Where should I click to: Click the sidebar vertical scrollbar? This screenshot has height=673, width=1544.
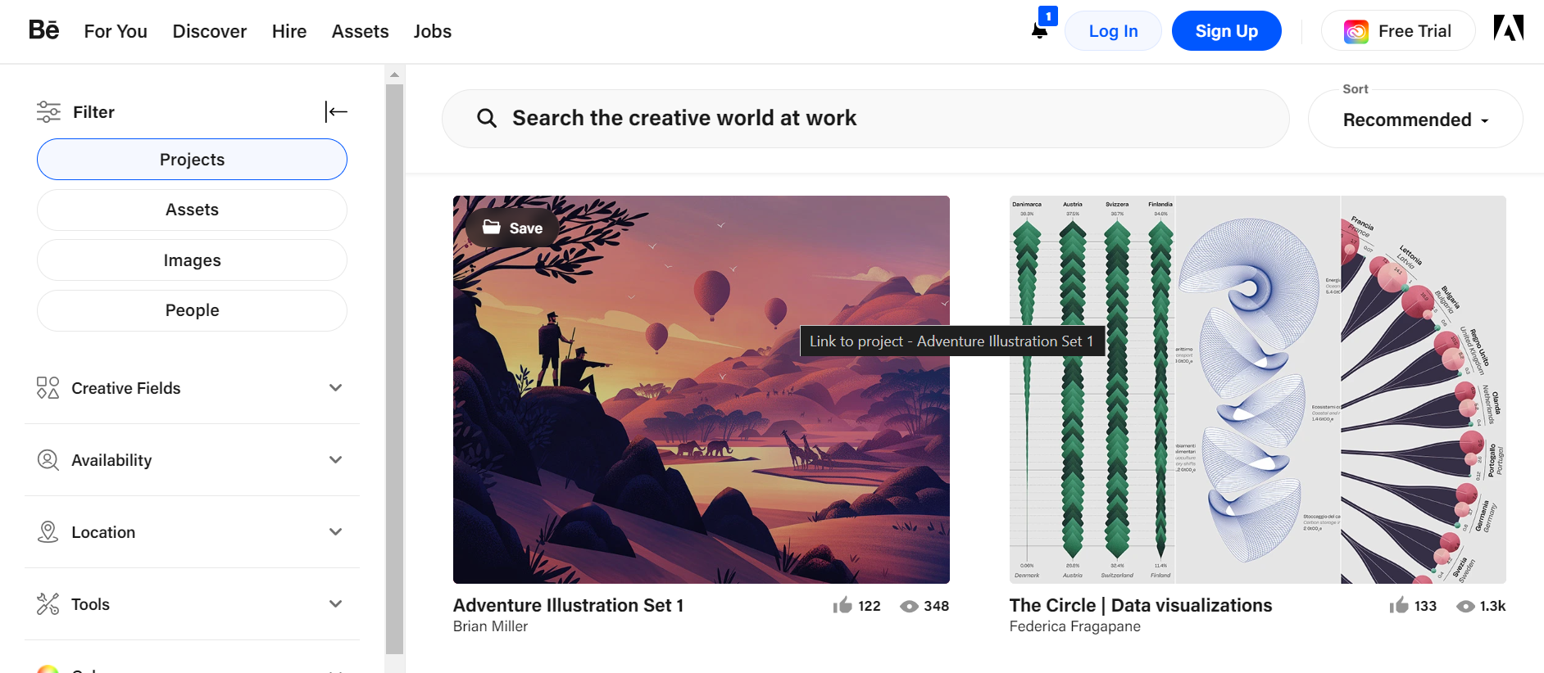click(x=394, y=368)
